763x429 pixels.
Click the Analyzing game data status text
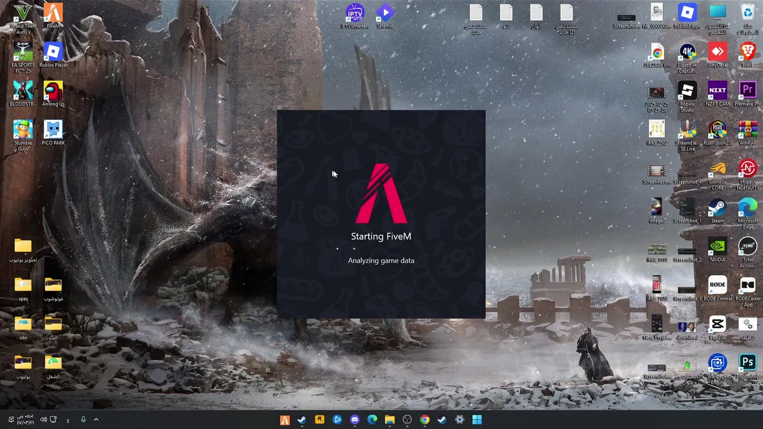(381, 260)
